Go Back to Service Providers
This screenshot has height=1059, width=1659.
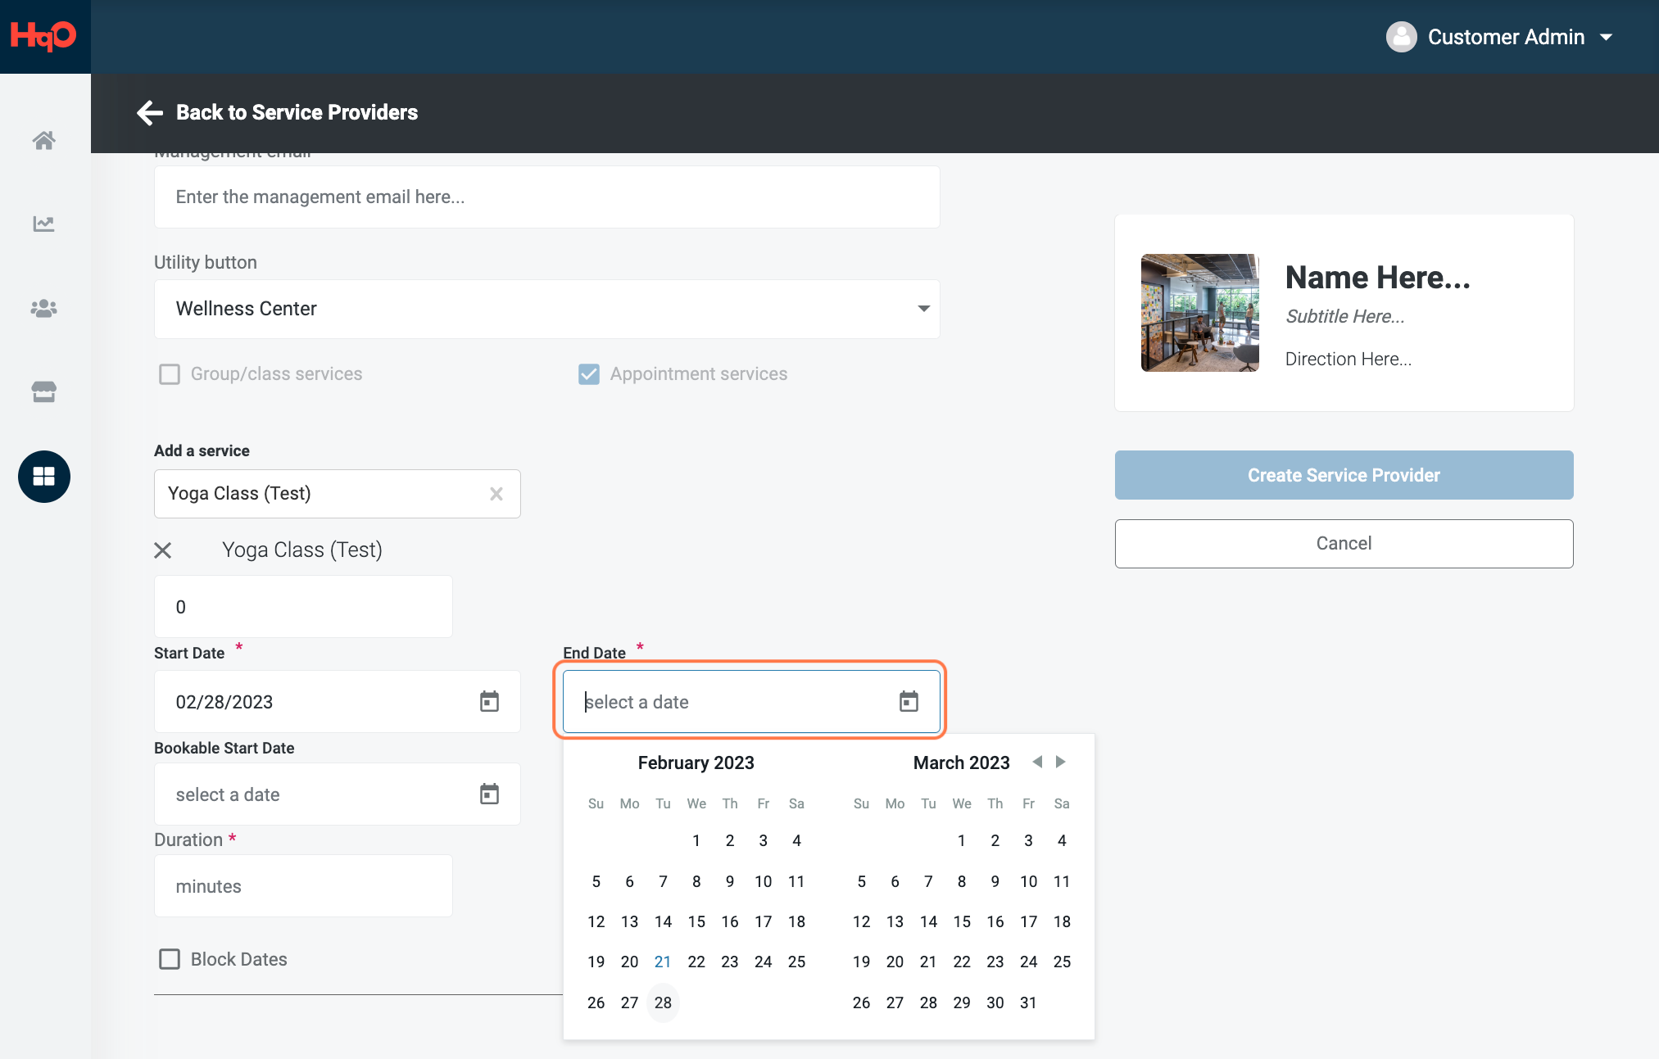(297, 112)
